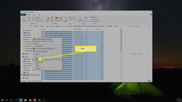Open Microsoft Store from taskbar
Image resolution: width=182 pixels, height=102 pixels.
[25, 100]
